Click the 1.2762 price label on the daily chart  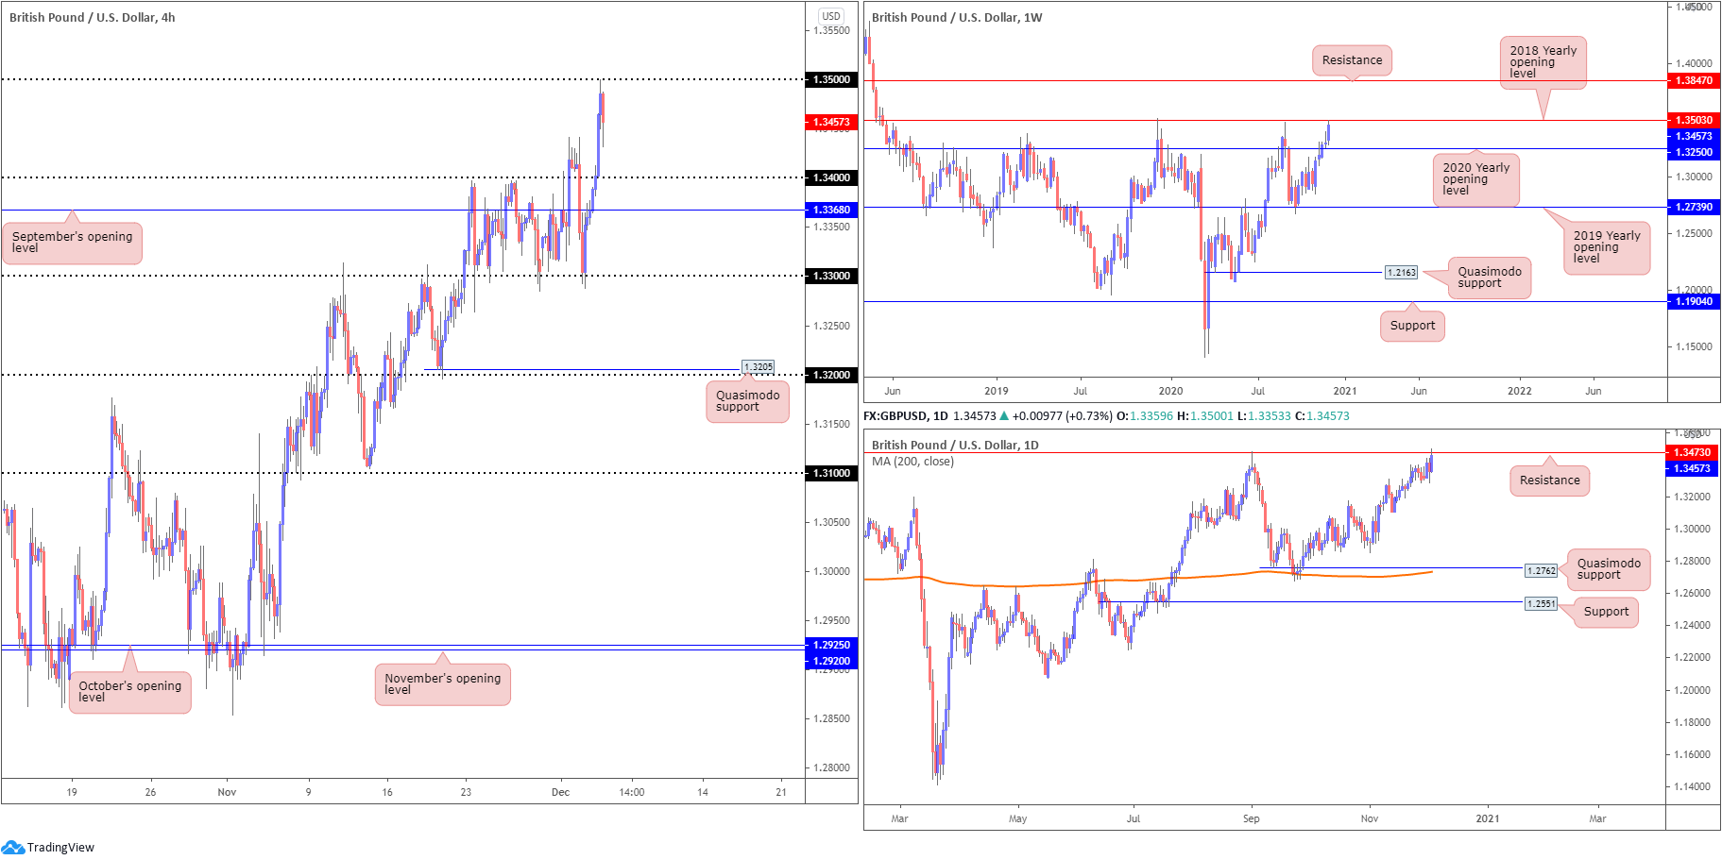pos(1541,570)
